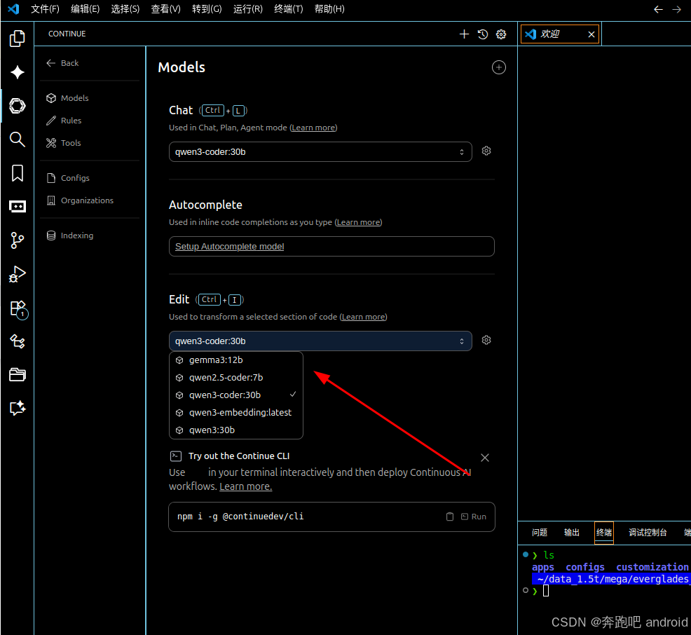The height and width of the screenshot is (635, 691).
Task: Select qwen3-embedding:latest for Edit model
Action: pos(235,412)
